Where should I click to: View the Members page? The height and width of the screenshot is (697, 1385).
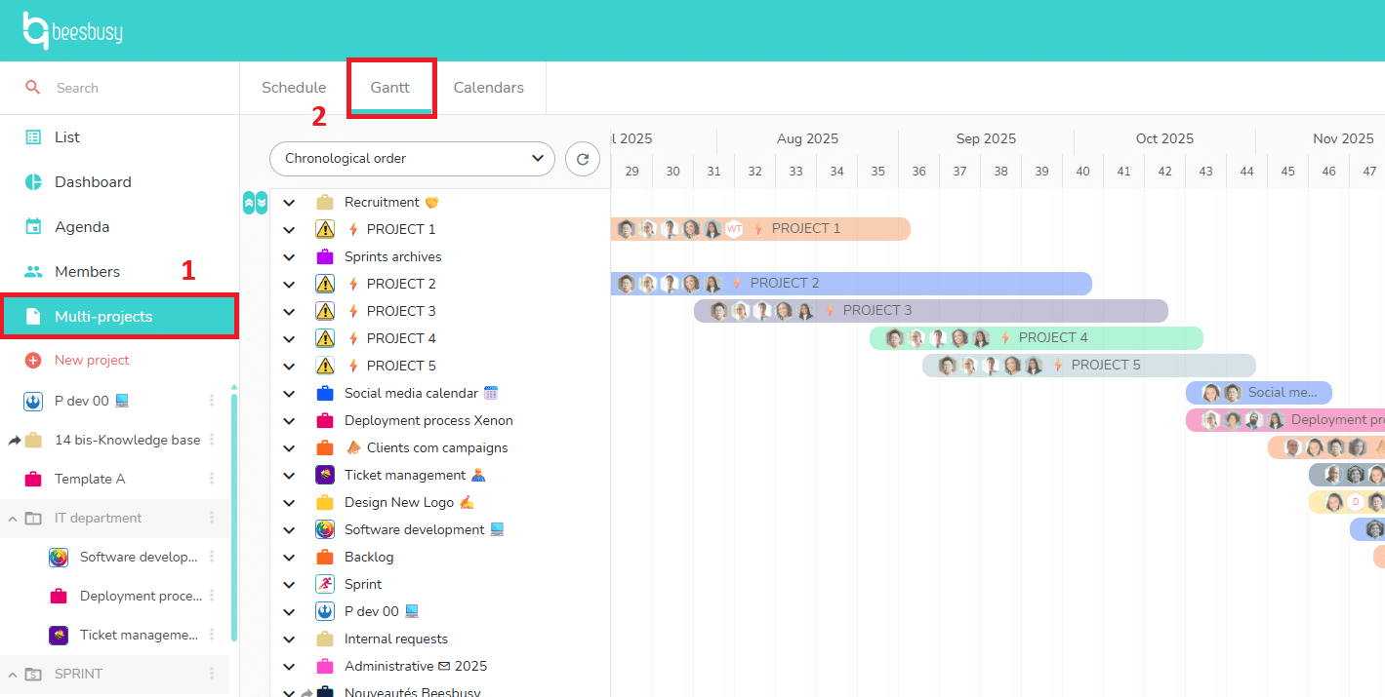click(x=89, y=271)
